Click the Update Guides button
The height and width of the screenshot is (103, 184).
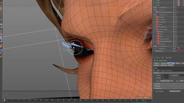pyautogui.click(x=175, y=91)
